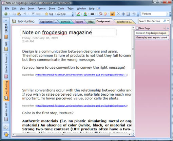The image size is (173, 141).
Task: Click the all notebooks icon at sidebar bottom
Action: pos(6,134)
